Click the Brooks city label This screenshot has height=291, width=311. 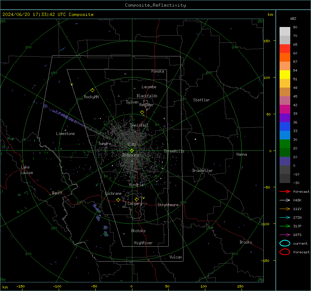246,242
